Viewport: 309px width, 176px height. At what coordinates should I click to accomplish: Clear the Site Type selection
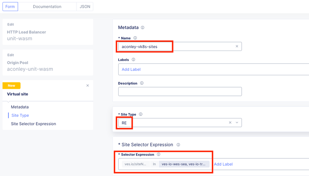tap(230, 123)
